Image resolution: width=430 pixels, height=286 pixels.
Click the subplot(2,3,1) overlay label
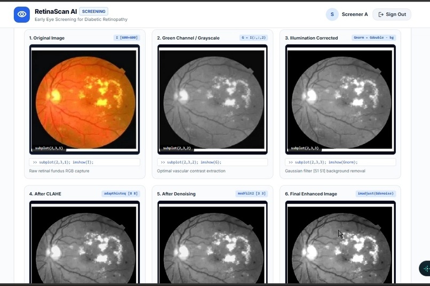coord(49,148)
